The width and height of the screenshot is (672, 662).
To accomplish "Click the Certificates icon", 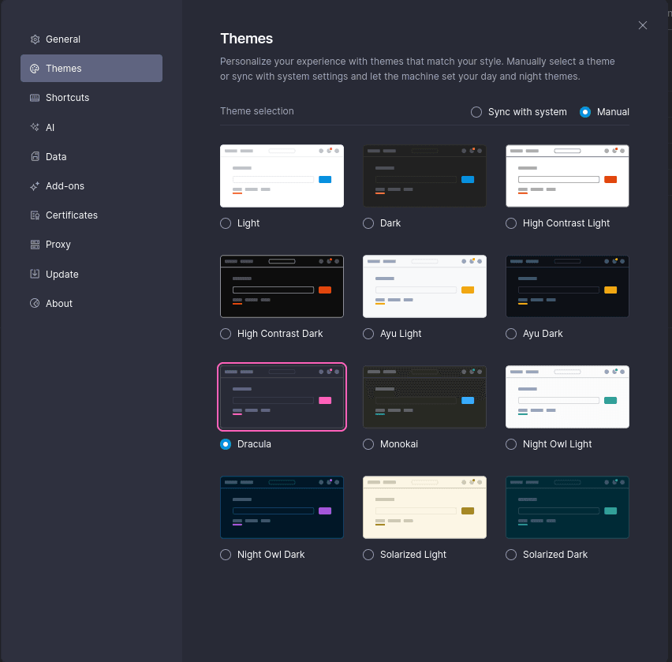I will pos(35,215).
